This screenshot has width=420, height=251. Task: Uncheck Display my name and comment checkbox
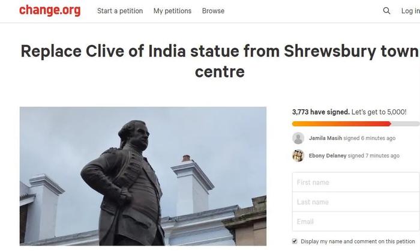point(295,241)
